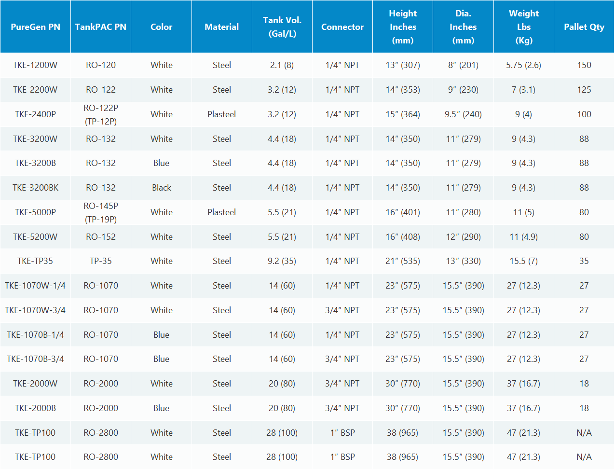This screenshot has height=470, width=615.
Task: Select part number TKE-1200W
Action: coord(35,65)
